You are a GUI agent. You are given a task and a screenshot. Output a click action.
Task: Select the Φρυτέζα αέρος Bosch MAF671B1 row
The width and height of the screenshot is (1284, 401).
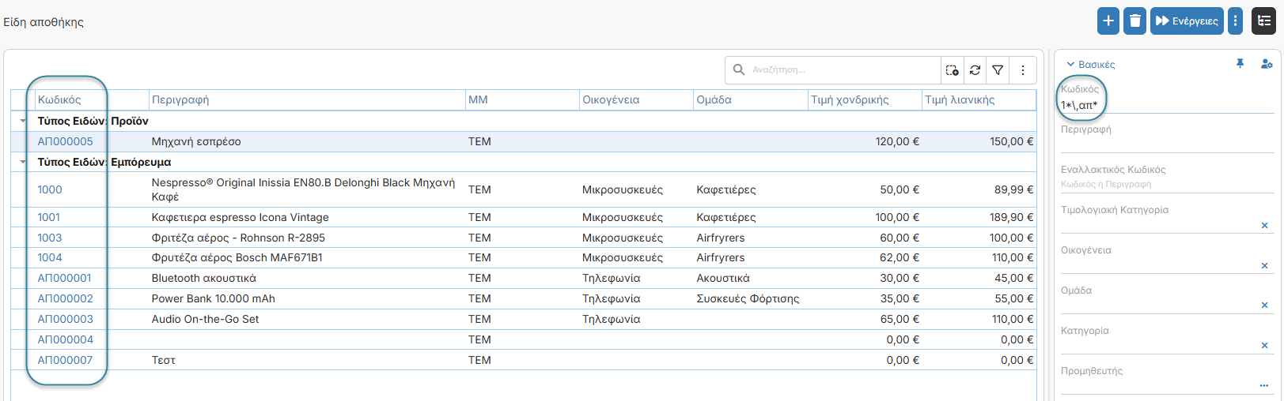(x=522, y=257)
